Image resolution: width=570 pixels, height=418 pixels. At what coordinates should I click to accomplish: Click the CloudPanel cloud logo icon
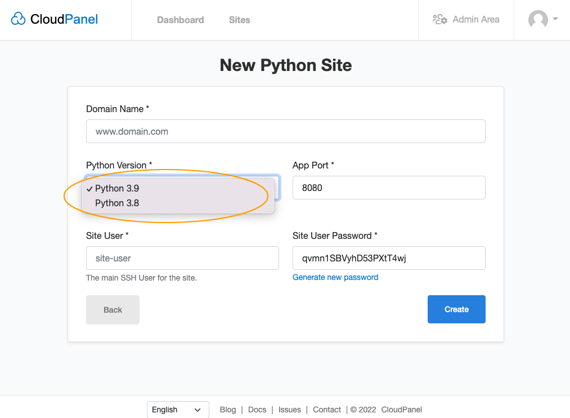pyautogui.click(x=18, y=19)
